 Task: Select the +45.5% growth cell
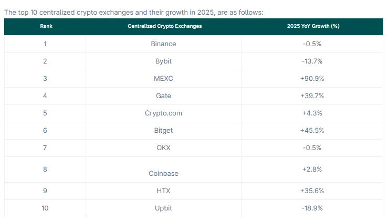coord(312,131)
